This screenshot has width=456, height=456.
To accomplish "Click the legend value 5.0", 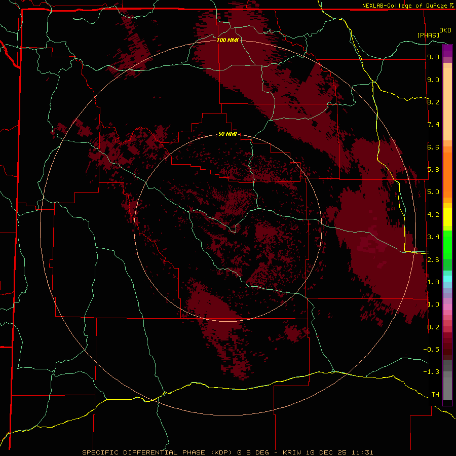I will (433, 192).
